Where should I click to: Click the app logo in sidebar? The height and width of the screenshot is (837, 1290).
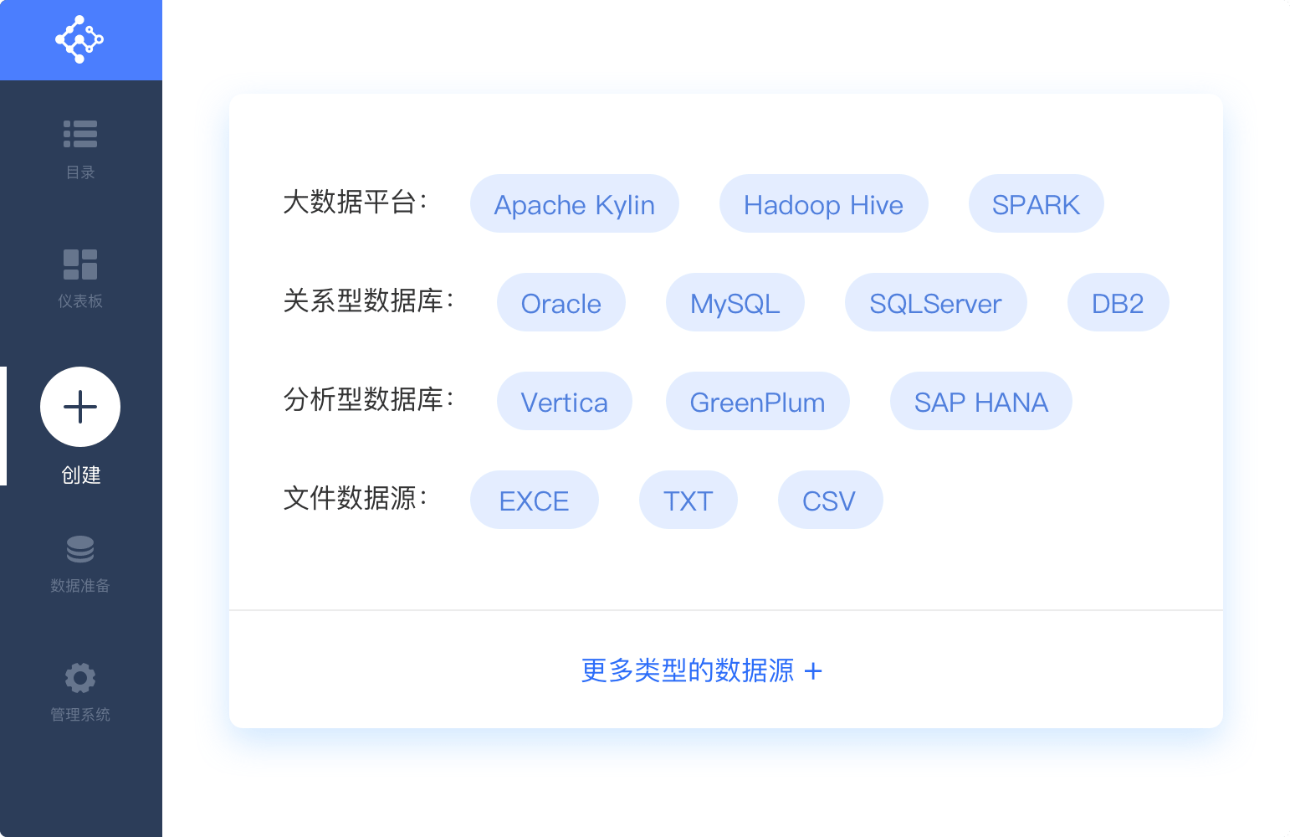(79, 39)
